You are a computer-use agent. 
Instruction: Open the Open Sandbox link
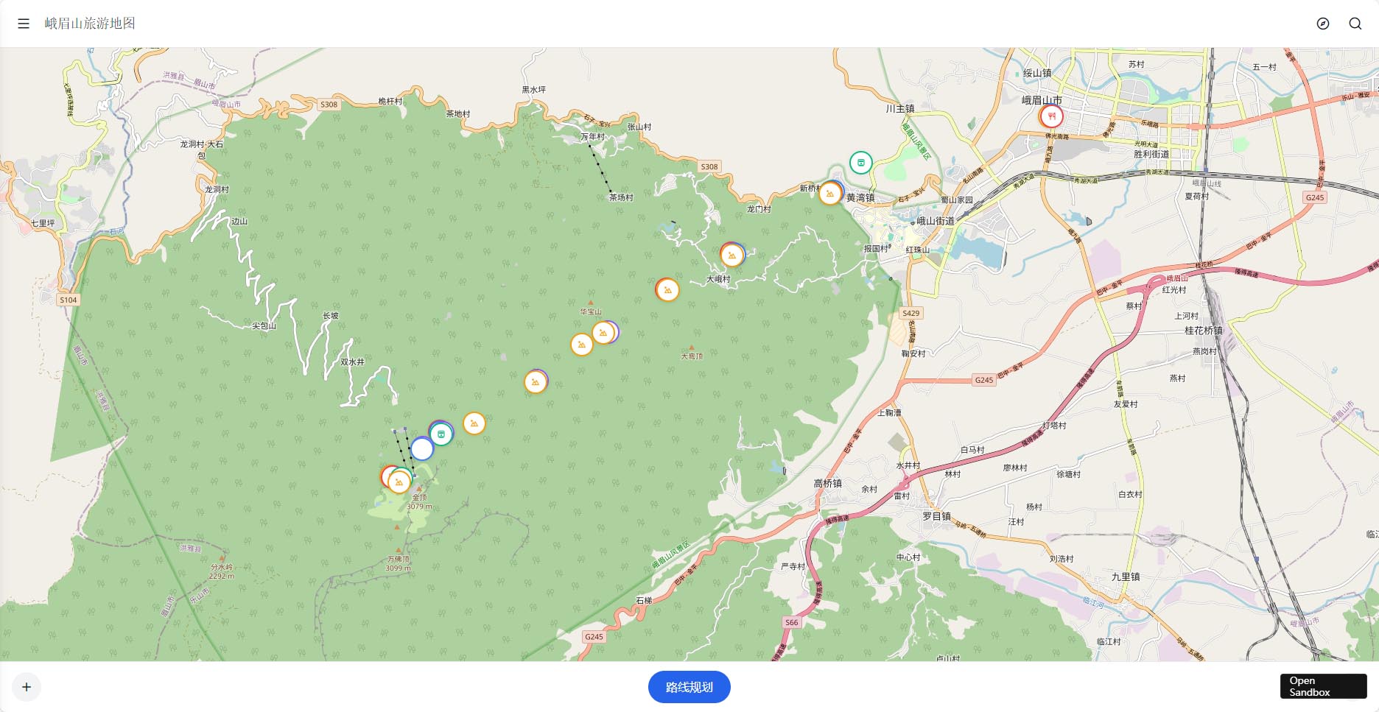(x=1323, y=686)
